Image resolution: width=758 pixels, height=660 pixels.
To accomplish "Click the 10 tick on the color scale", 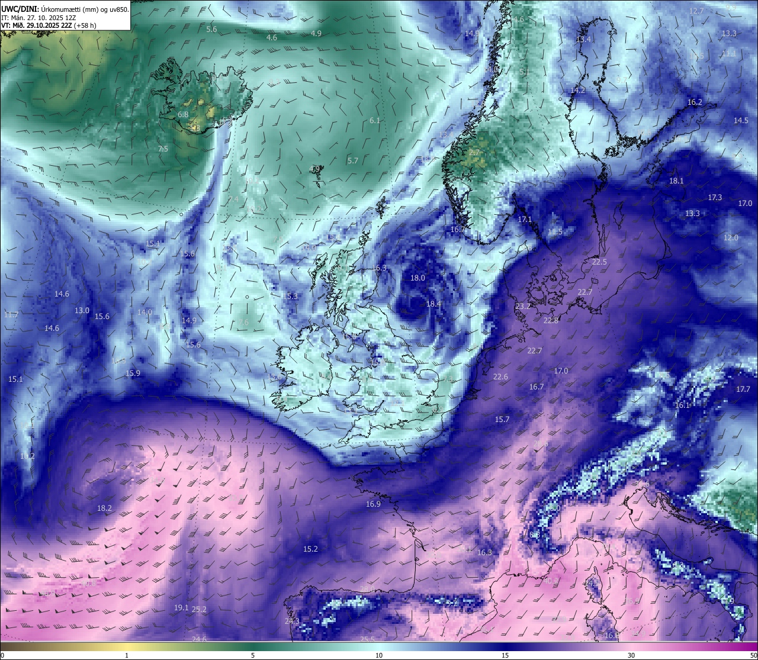I will coord(379,655).
